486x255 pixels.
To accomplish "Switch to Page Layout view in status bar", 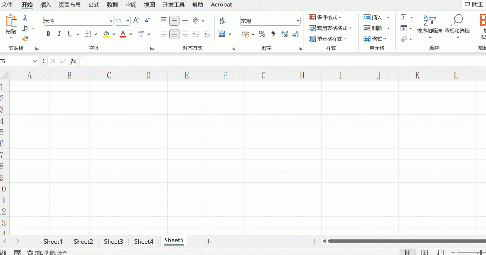I will [424, 252].
